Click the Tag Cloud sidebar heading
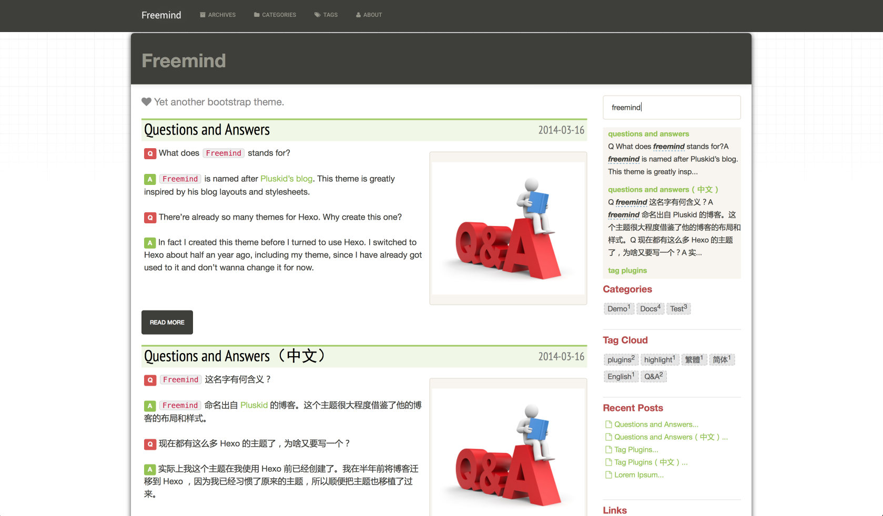Screen dimensions: 883x516 click(x=625, y=340)
